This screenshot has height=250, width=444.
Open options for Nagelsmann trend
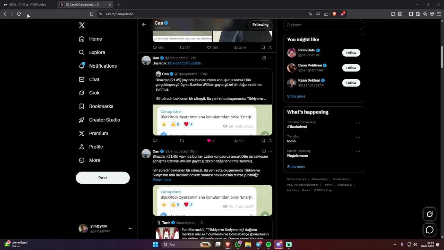pyautogui.click(x=358, y=152)
